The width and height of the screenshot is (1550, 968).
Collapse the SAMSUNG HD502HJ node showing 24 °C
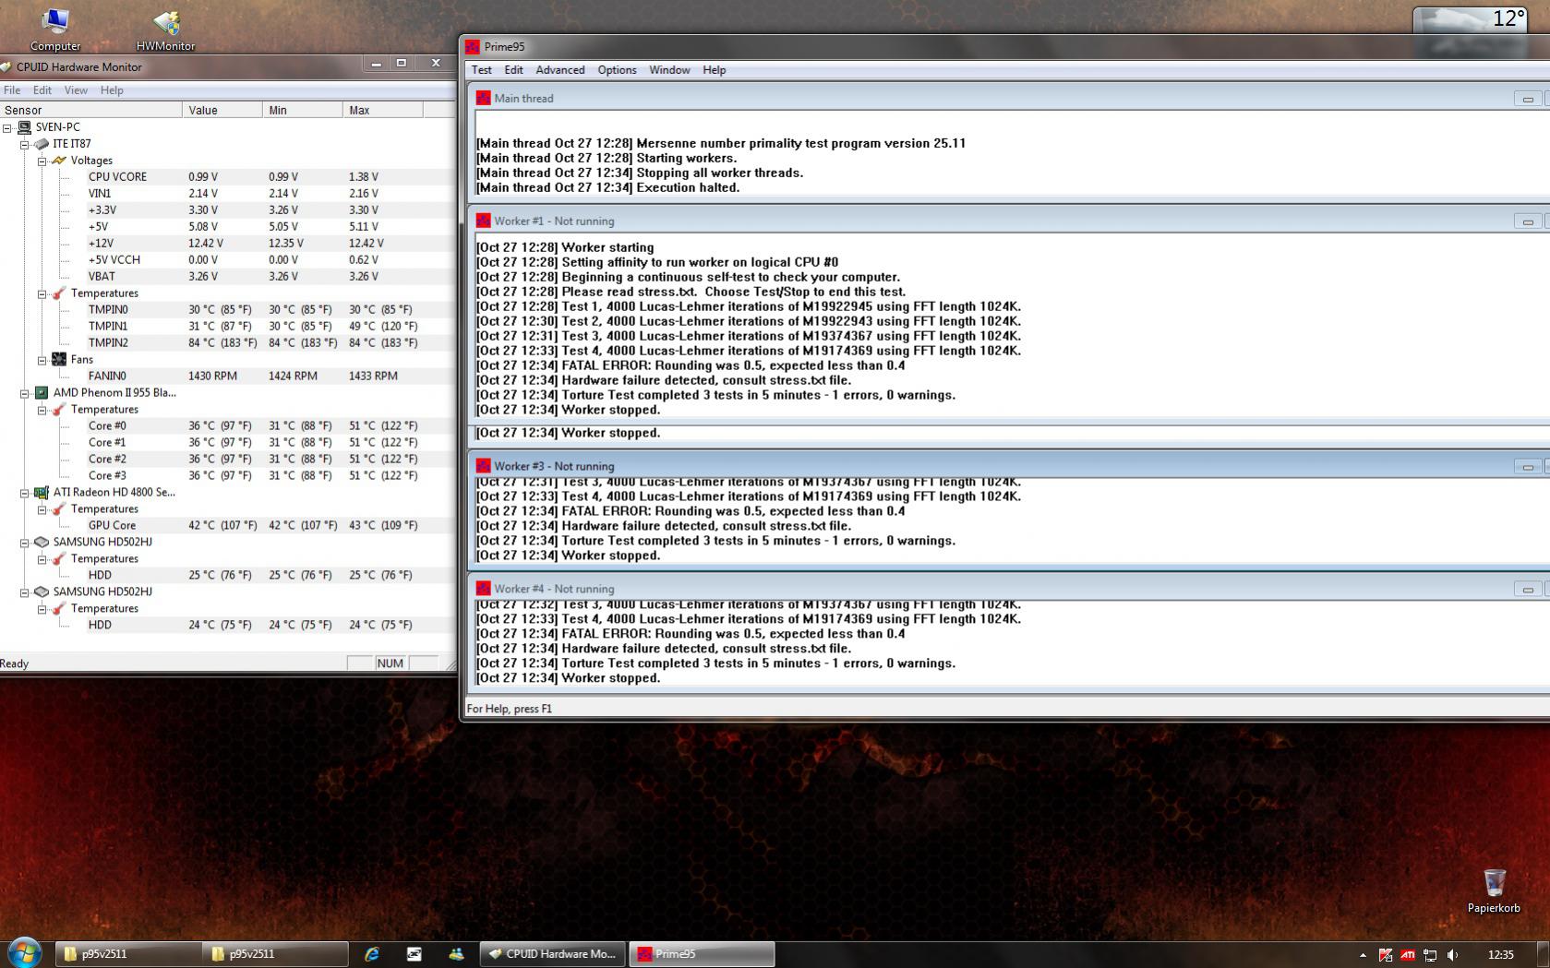(x=25, y=592)
